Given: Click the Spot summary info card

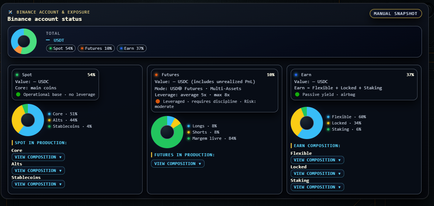Looking at the screenshot, I should click(55, 85).
